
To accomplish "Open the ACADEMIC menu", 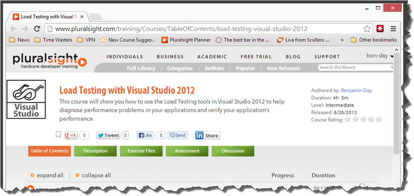I will pos(212,57).
